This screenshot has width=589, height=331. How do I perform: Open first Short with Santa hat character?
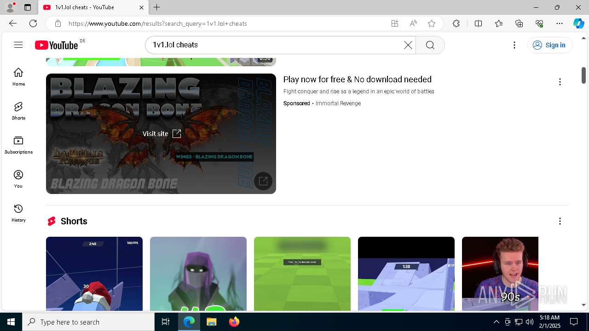pos(94,274)
